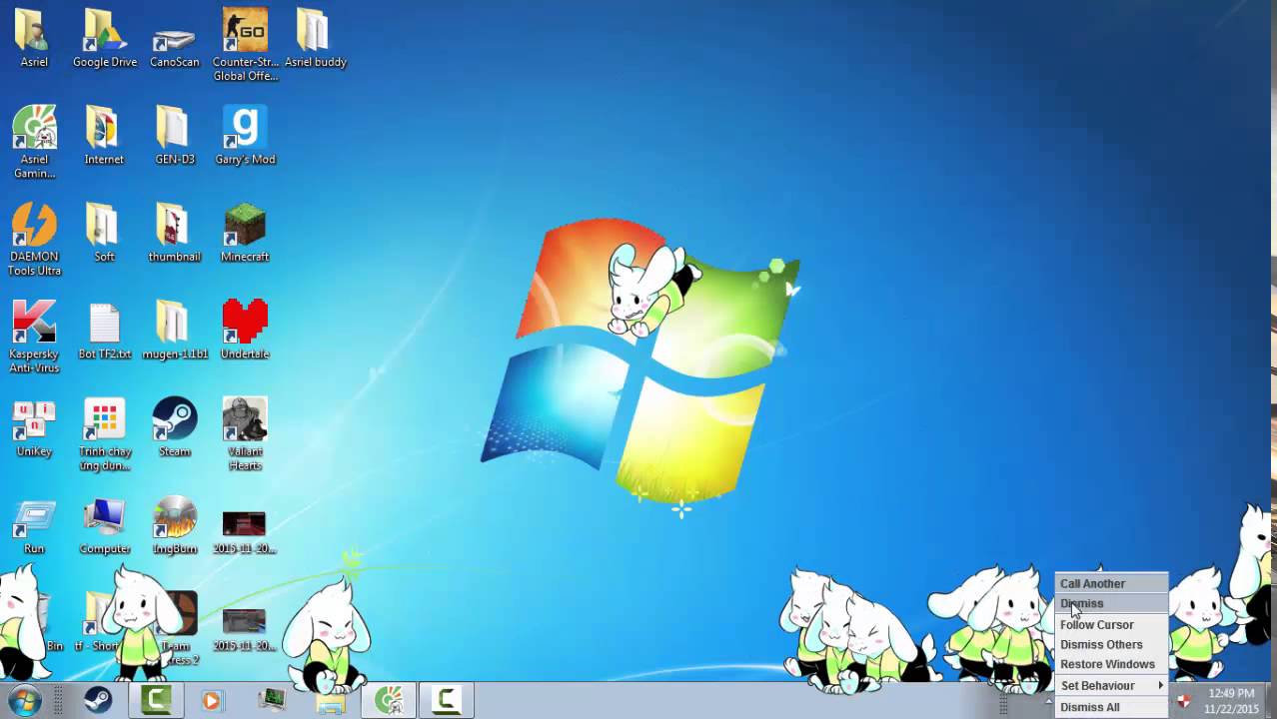The height and width of the screenshot is (719, 1277).
Task: Click the Kaspersky tray shield icon
Action: 1183,701
